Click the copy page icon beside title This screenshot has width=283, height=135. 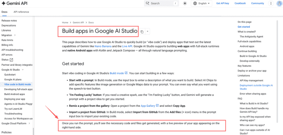tap(142, 32)
